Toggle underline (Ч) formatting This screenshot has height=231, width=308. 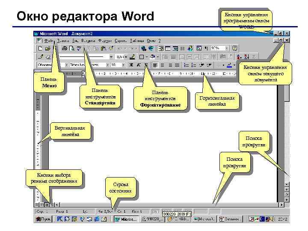(x=146, y=65)
